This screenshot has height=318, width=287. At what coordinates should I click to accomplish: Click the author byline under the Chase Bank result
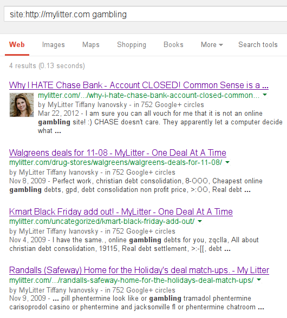click(121, 105)
